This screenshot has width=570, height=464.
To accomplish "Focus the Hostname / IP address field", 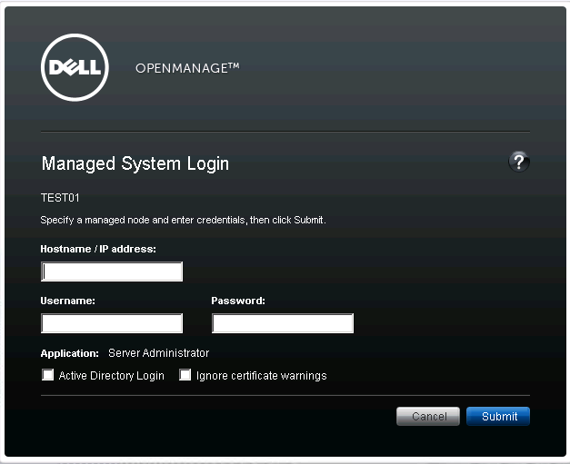I will coord(112,271).
